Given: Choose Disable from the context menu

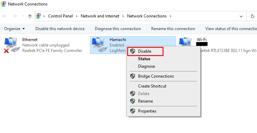Looking at the screenshot, I should point(145,51).
